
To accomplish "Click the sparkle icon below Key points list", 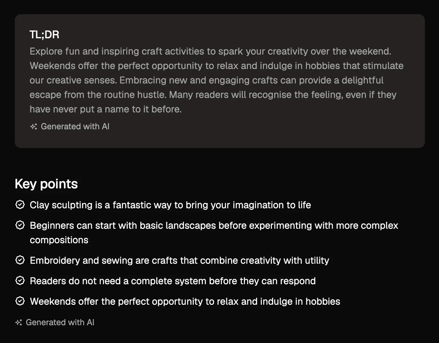I will coord(18,323).
